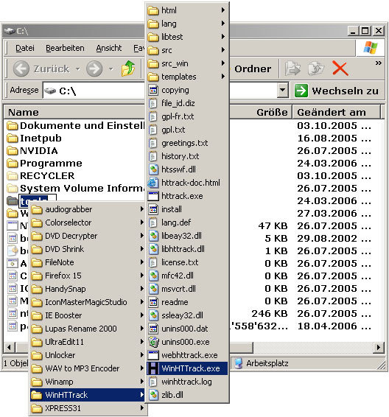The width and height of the screenshot is (389, 417).
Task: Expand the audiograbber submenu arrow
Action: pyautogui.click(x=141, y=209)
